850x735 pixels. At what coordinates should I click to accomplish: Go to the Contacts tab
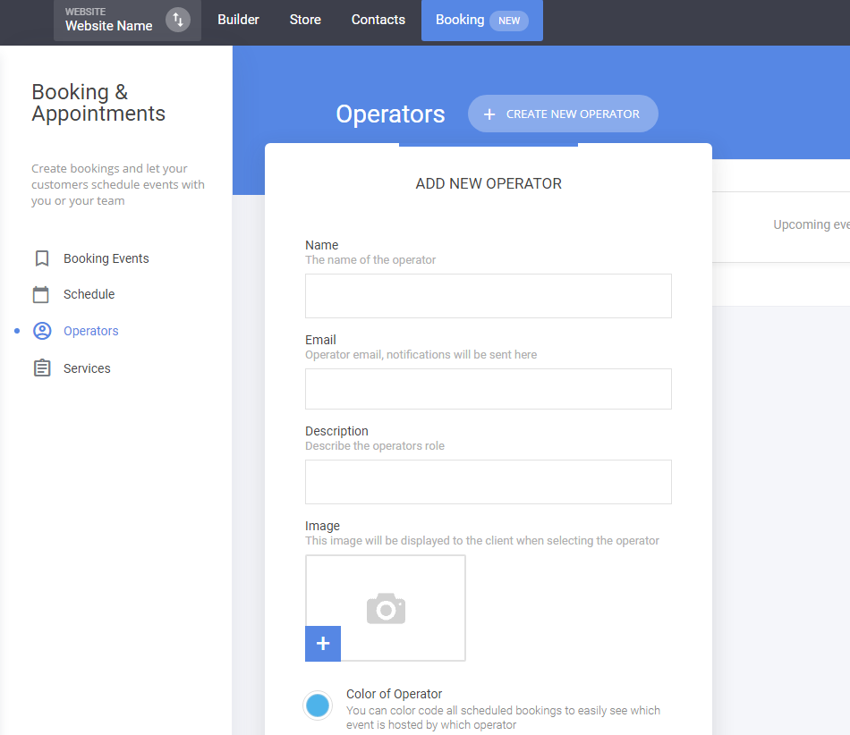(378, 20)
